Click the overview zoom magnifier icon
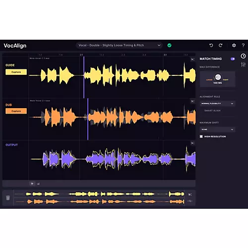 pos(190,201)
